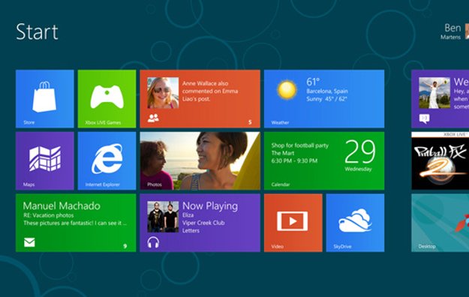This screenshot has height=297, width=469.
Task: Click the People icon on orange tile
Action: [x=153, y=118]
